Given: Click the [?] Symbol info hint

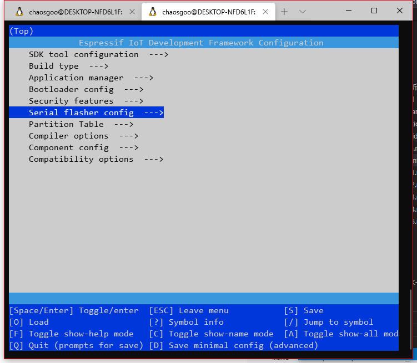Looking at the screenshot, I should click(187, 323).
